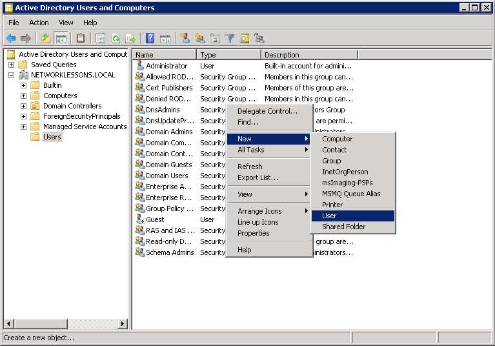Choose Contact from the New submenu

click(x=353, y=150)
